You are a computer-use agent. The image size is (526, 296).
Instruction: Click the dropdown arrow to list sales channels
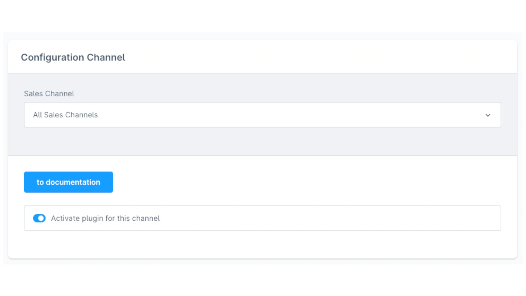(x=488, y=115)
